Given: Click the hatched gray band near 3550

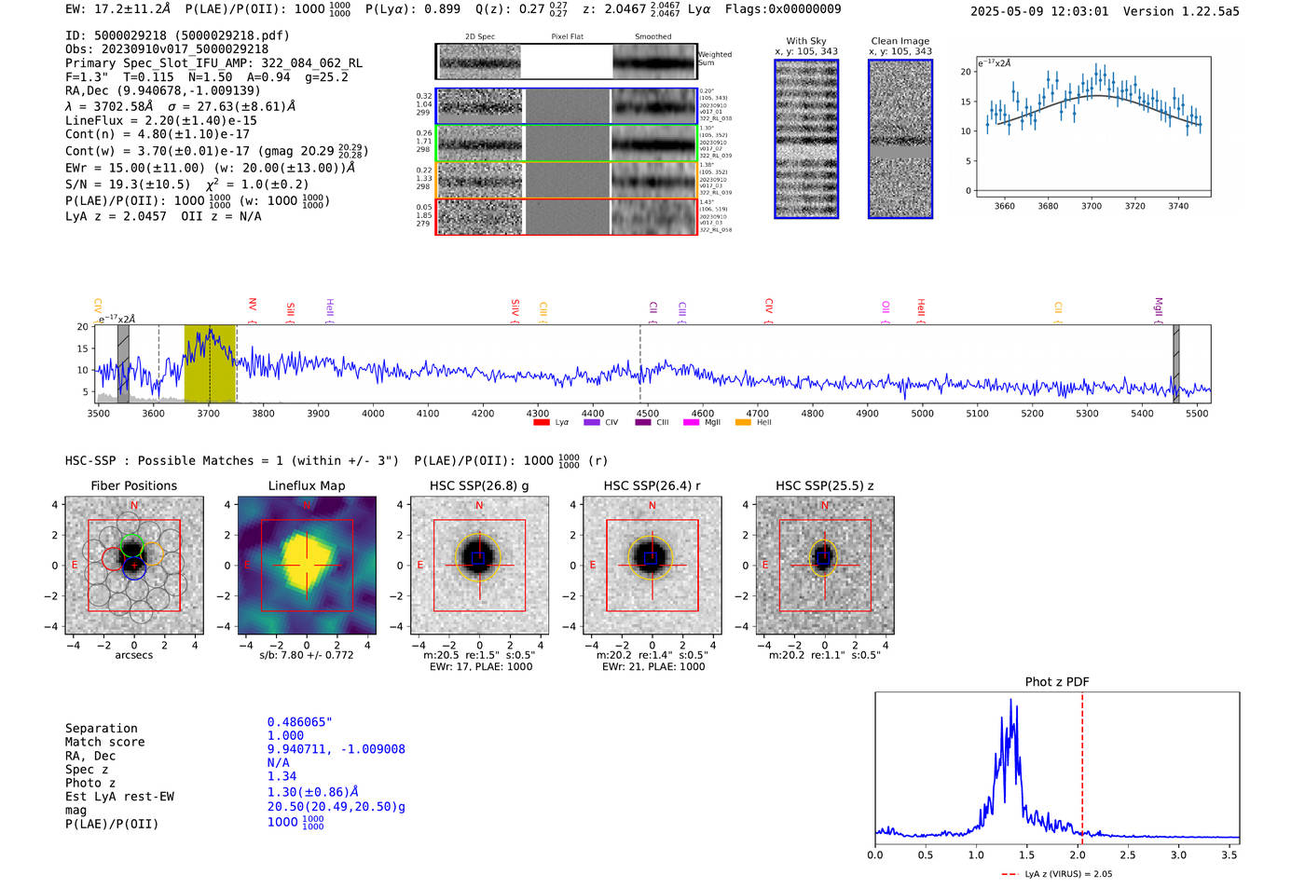Looking at the screenshot, I should [x=123, y=364].
